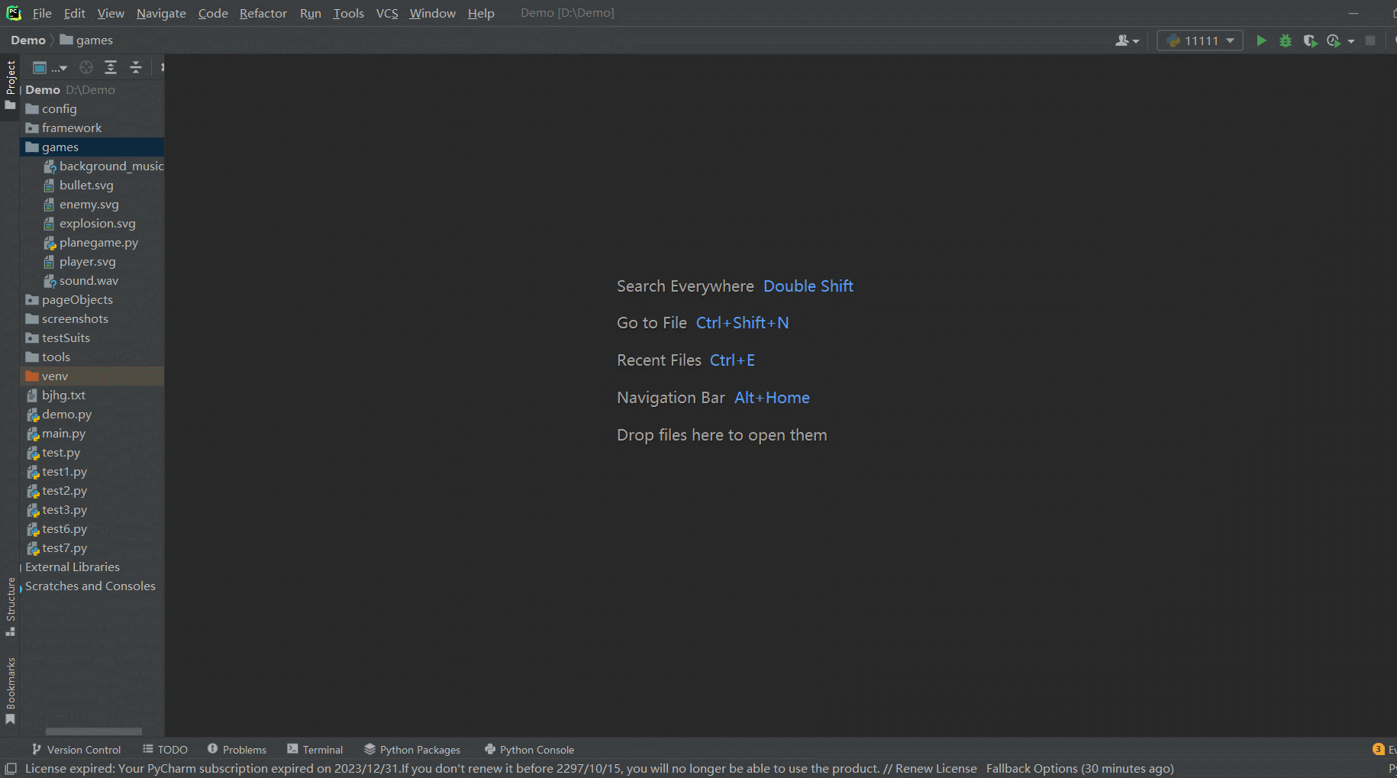Open the code-with-me user dropdown
The image size is (1397, 778).
[x=1127, y=41]
